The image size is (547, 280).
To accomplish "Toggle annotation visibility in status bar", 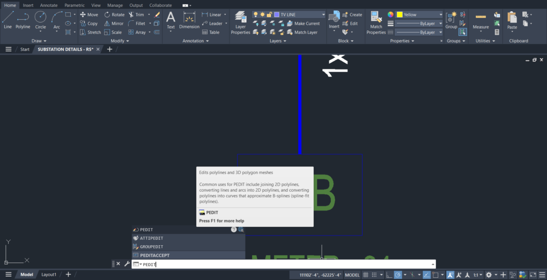I will [450, 275].
